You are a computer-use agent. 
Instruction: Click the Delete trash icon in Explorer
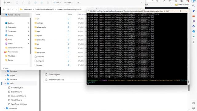point(48,3)
